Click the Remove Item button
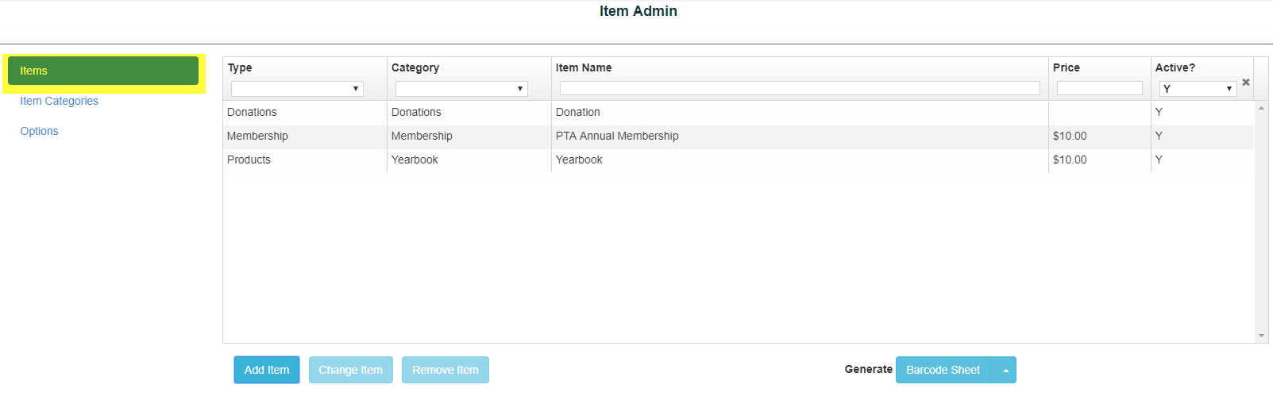 coord(446,370)
